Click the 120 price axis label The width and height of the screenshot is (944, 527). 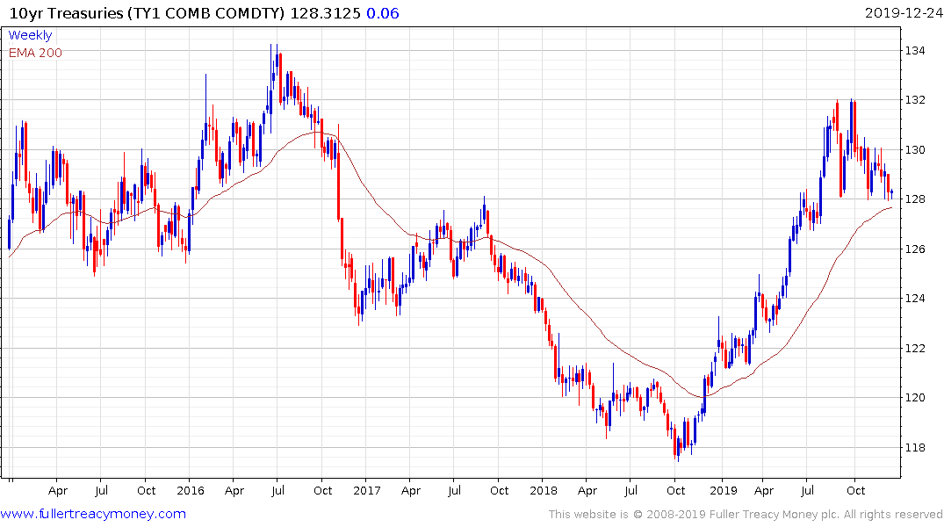tap(914, 398)
